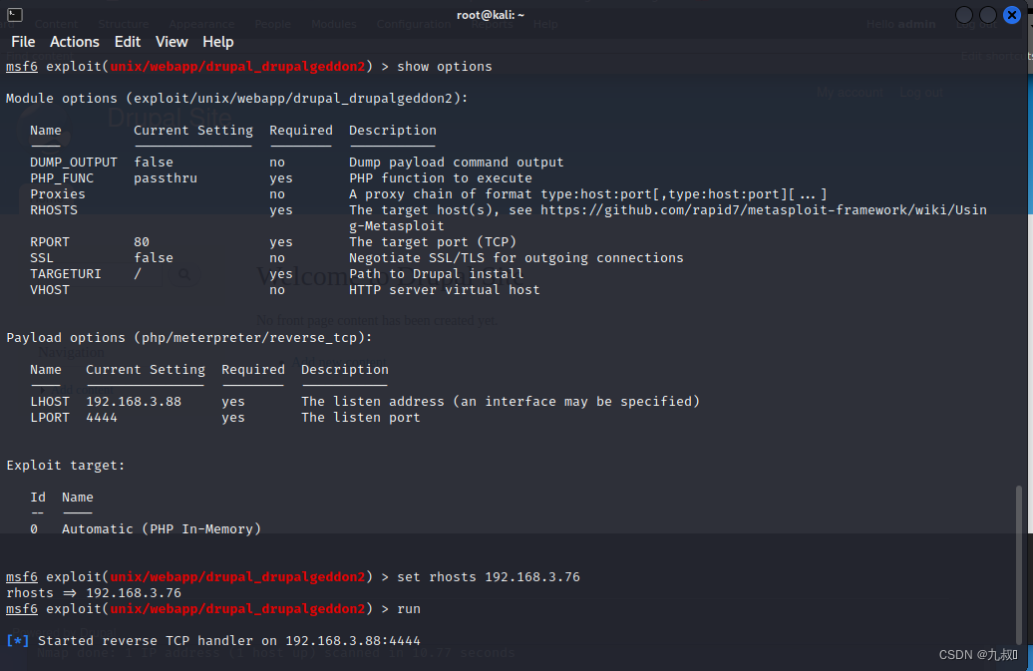The height and width of the screenshot is (671, 1033).
Task: Click the VHOST option name
Action: [x=50, y=290]
